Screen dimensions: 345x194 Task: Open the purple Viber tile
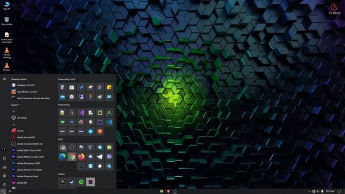109,157
